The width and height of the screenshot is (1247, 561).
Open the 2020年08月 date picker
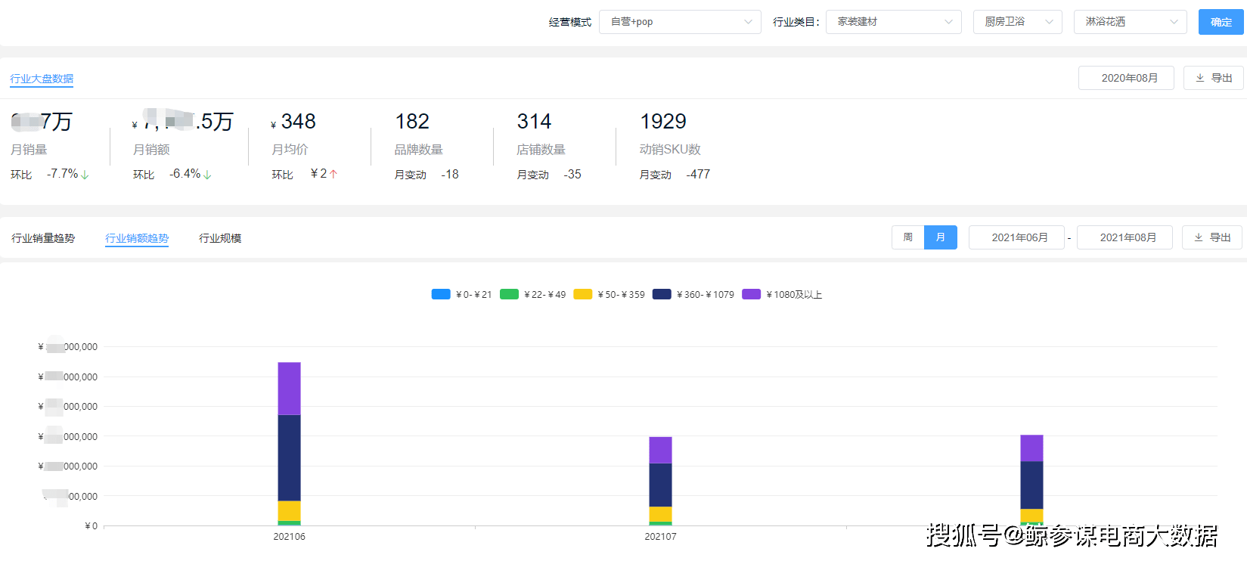coord(1126,78)
